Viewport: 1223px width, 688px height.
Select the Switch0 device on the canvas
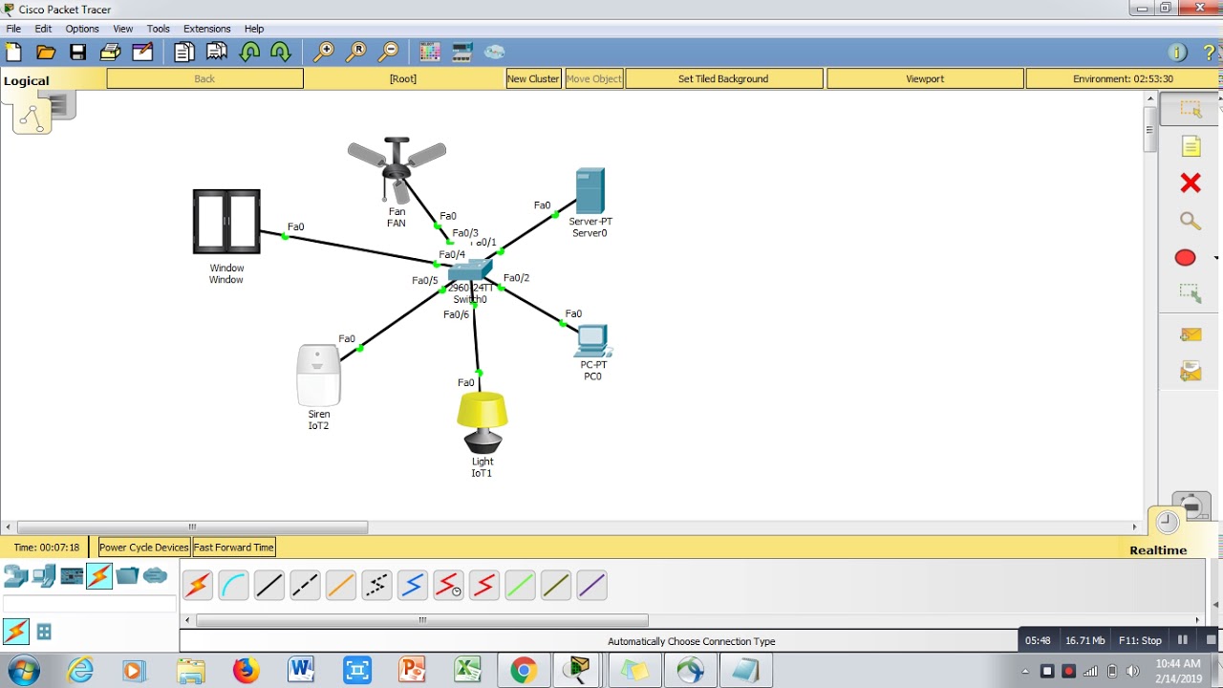tap(470, 271)
